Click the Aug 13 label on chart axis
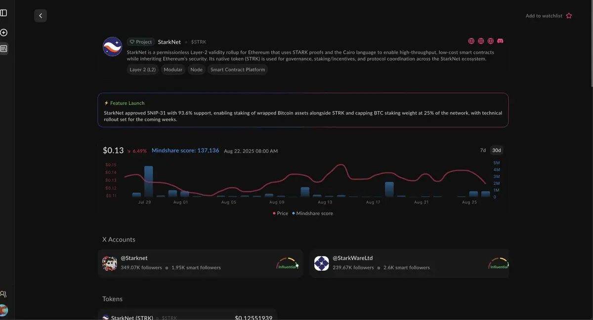The width and height of the screenshot is (593, 320). 325,202
